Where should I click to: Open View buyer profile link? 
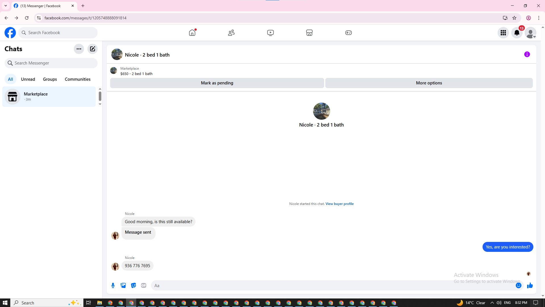coord(339,204)
